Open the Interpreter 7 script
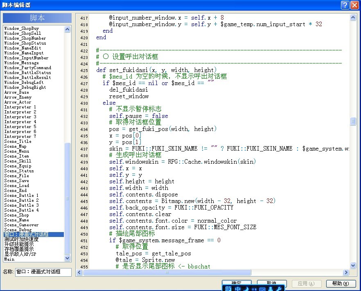Screen dimensions: 361x291 click(20, 137)
